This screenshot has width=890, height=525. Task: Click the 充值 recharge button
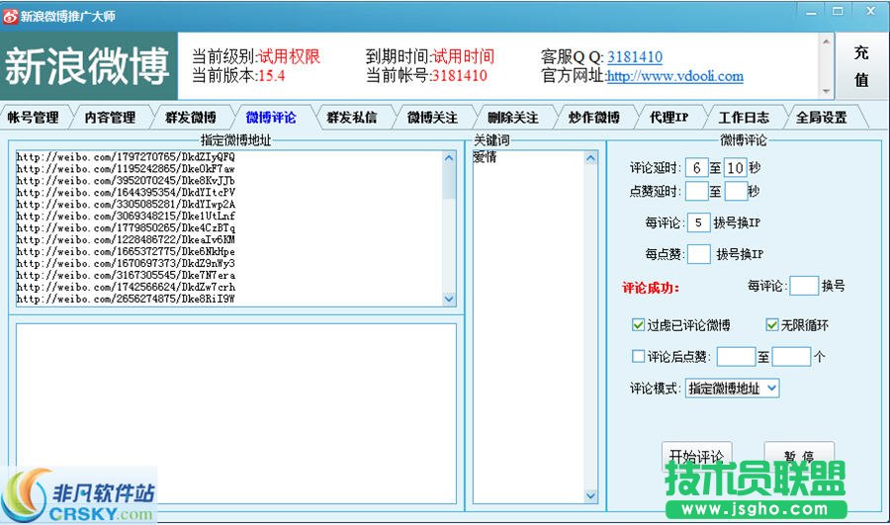pyautogui.click(x=861, y=66)
